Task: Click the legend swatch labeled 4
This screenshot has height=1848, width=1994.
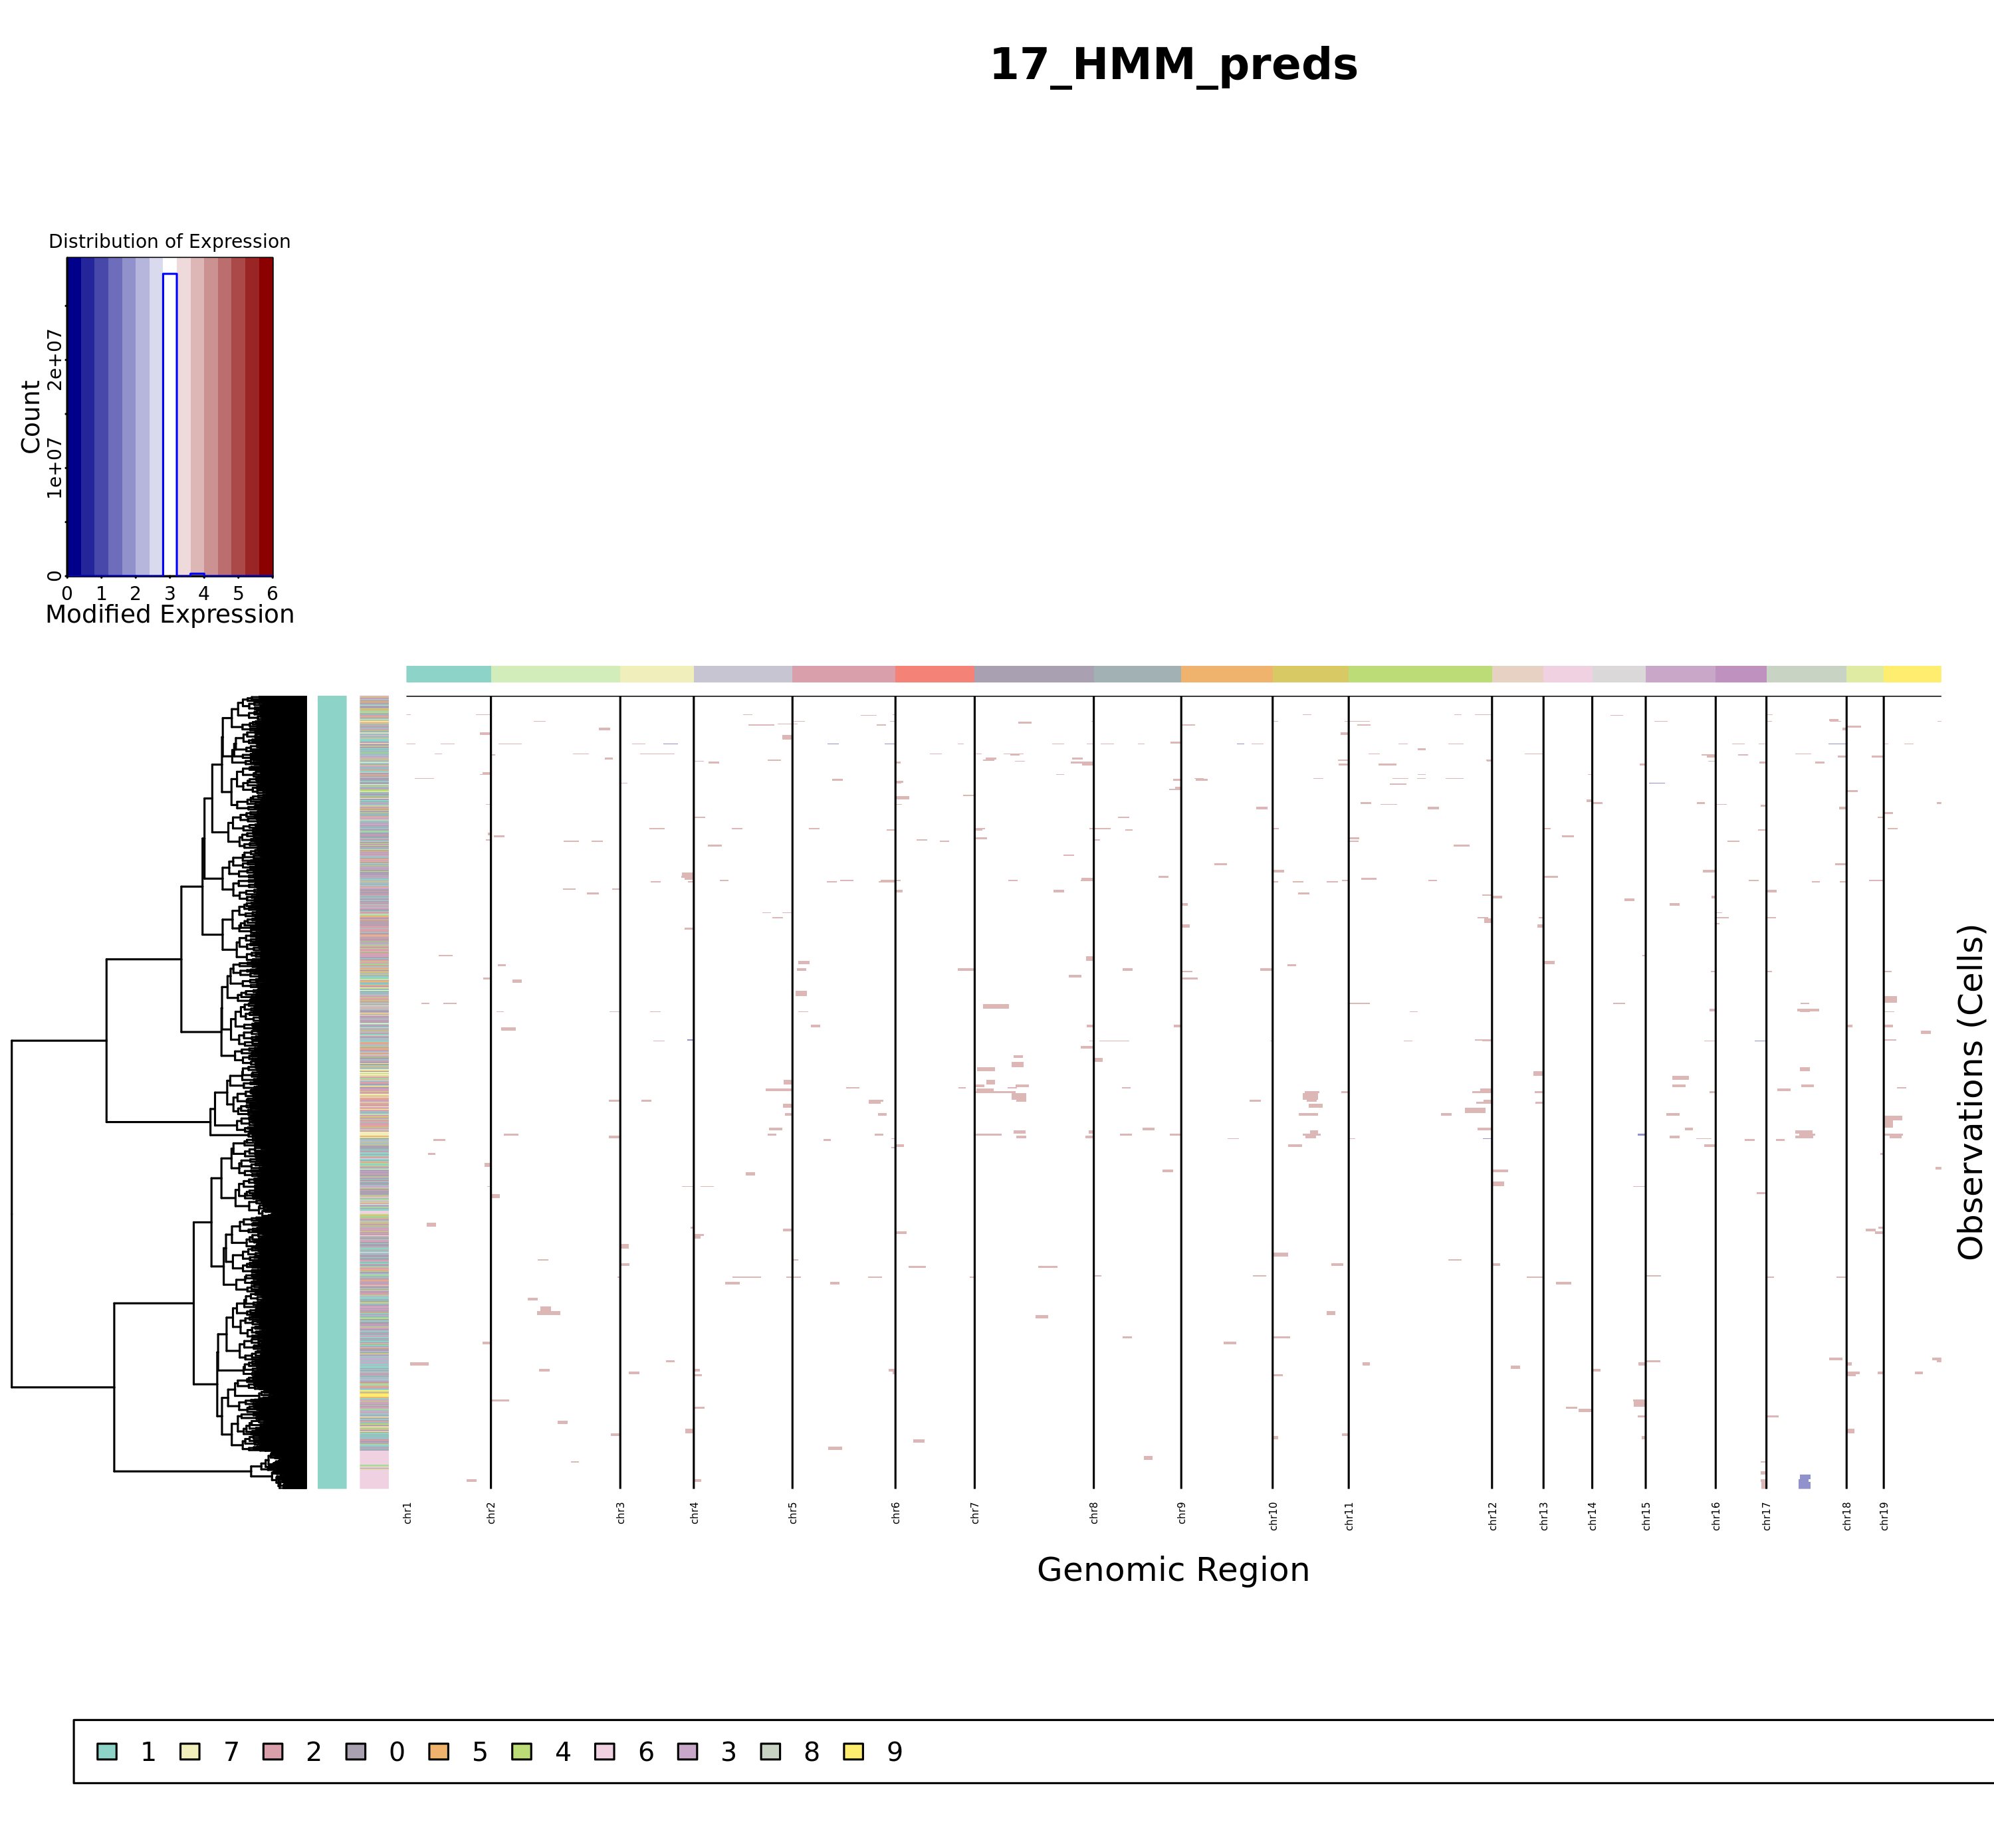Action: point(522,1751)
